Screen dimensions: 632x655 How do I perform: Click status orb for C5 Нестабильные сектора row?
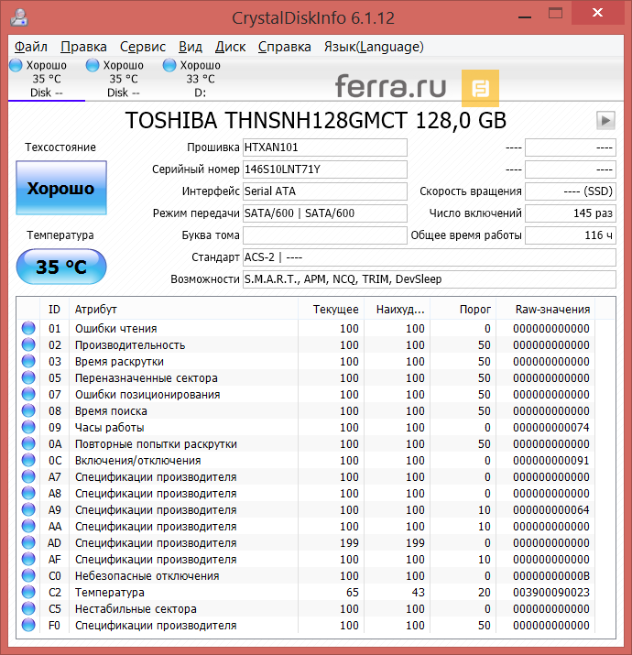point(28,609)
